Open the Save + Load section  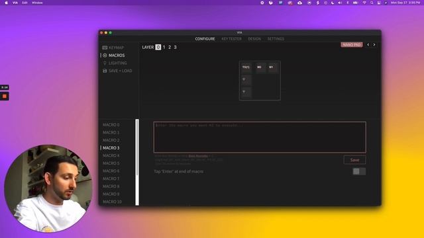(117, 71)
